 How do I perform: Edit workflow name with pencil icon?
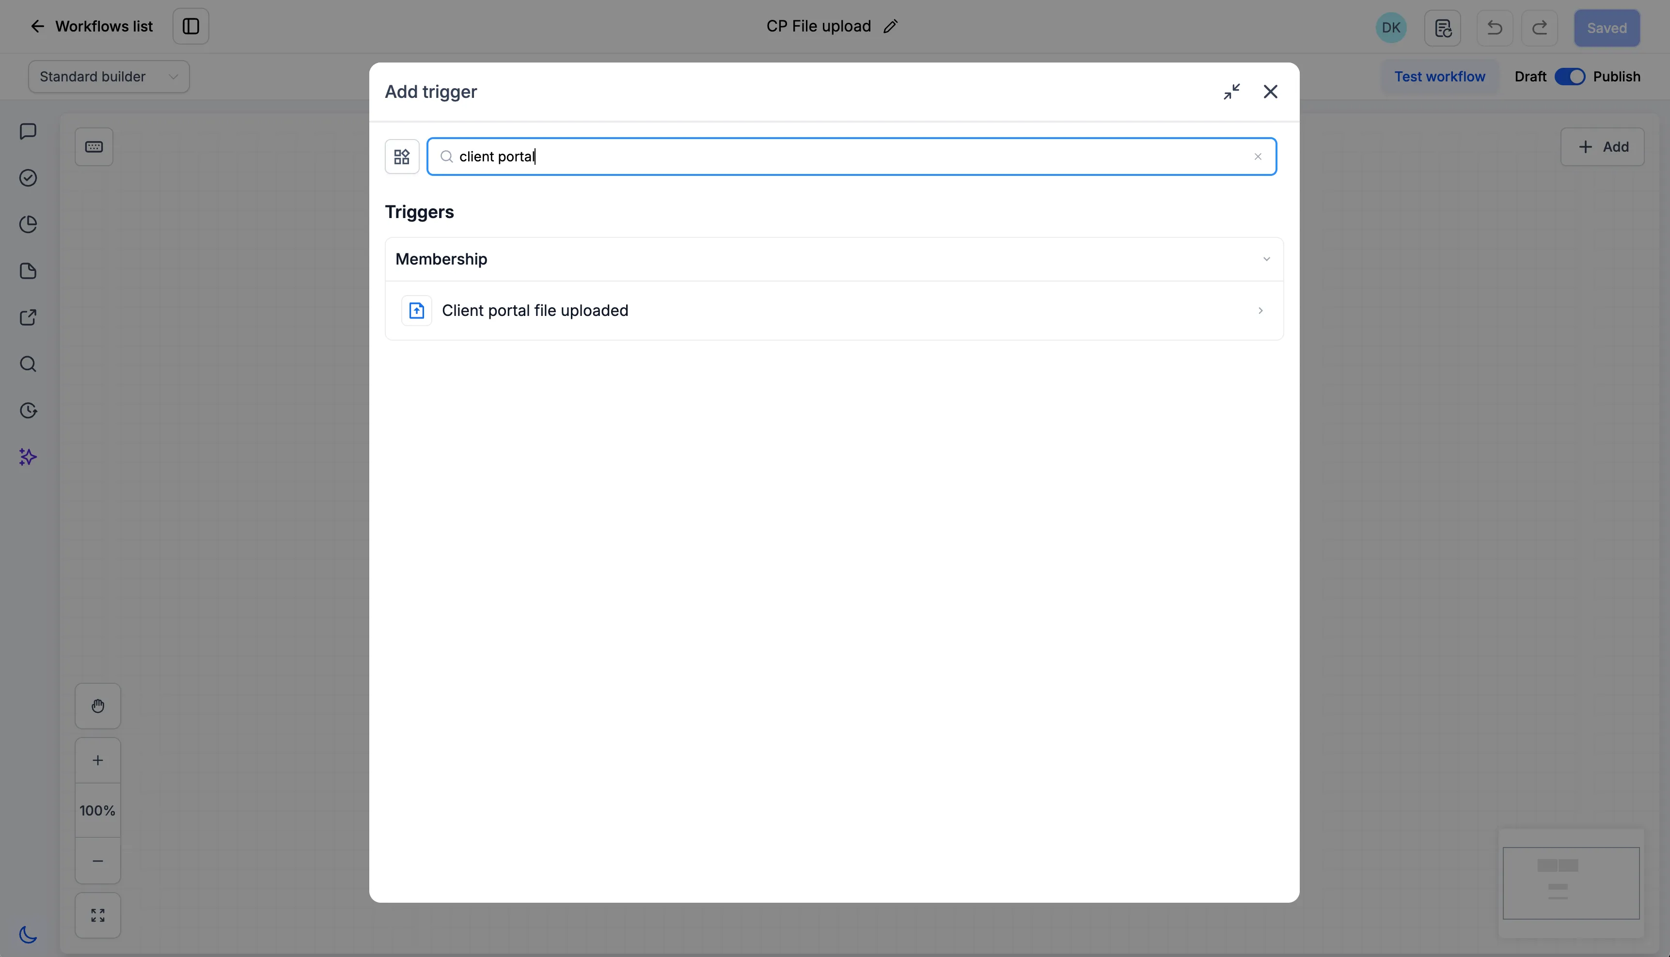coord(891,26)
